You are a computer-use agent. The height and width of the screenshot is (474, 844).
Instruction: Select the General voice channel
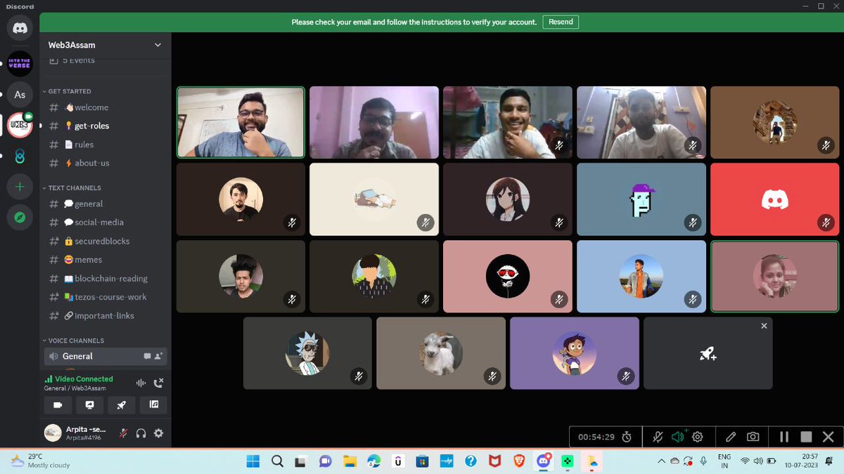(x=105, y=356)
